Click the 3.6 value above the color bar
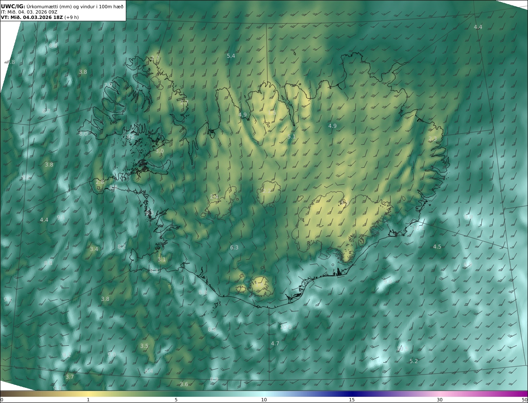This screenshot has height=403, width=528. tap(184, 384)
